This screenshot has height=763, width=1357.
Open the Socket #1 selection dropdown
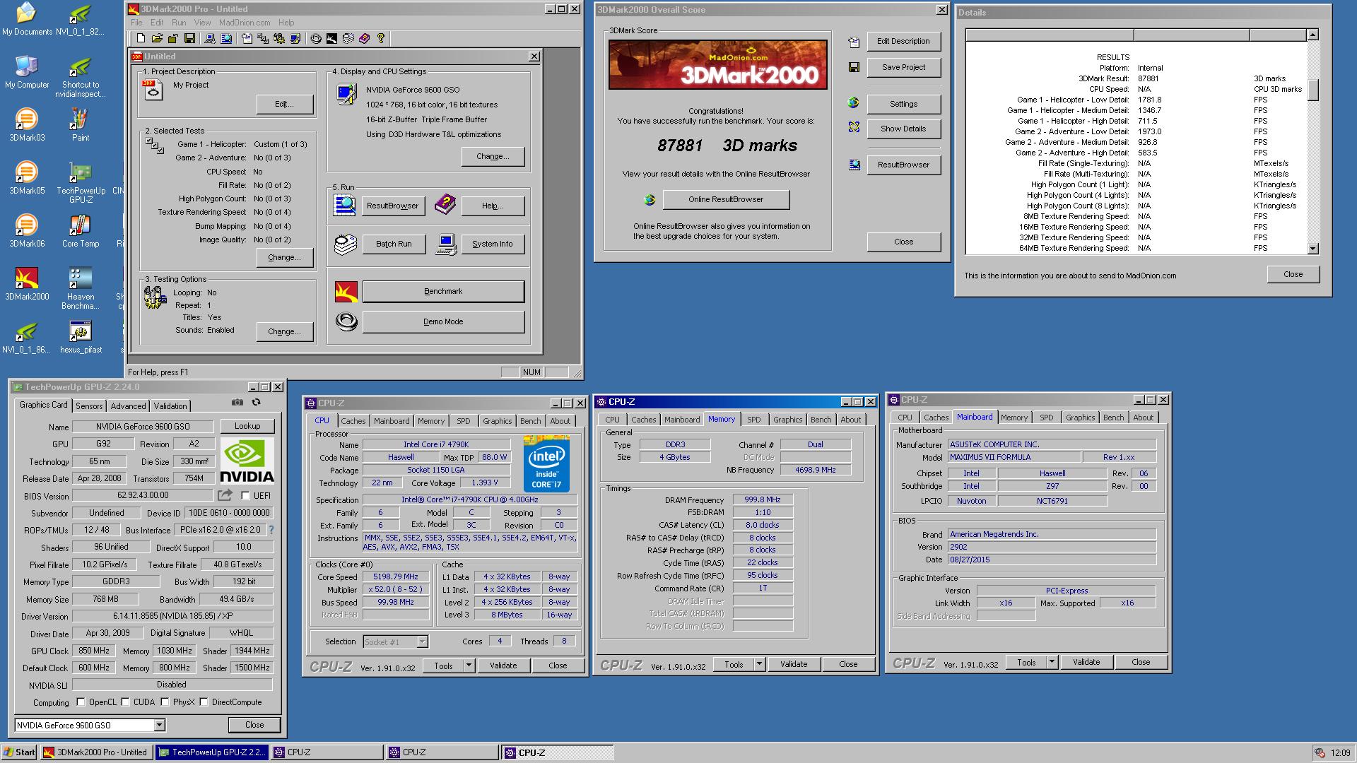[x=422, y=641]
